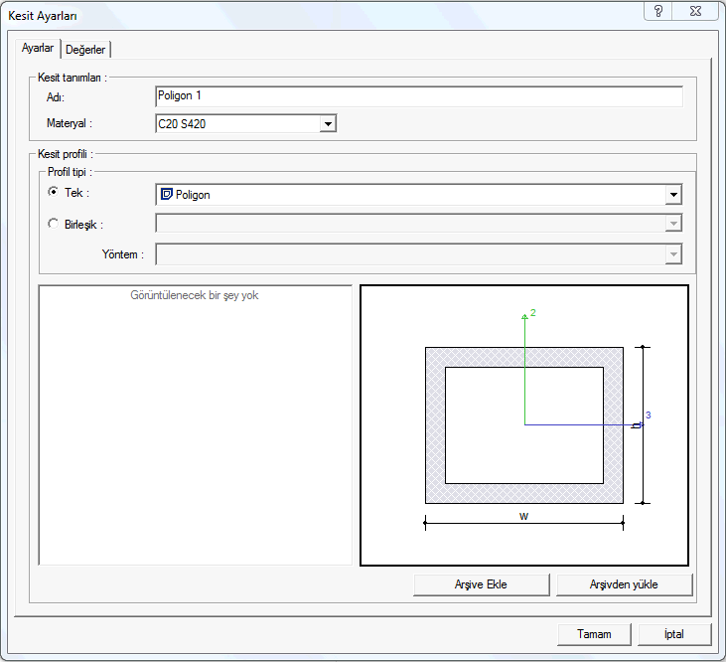726x662 pixels.
Task: Open the Yöntem dropdown arrow
Action: click(673, 254)
